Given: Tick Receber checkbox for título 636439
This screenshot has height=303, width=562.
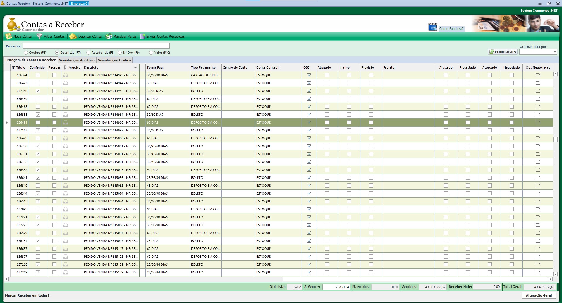Looking at the screenshot, I should [54, 99].
